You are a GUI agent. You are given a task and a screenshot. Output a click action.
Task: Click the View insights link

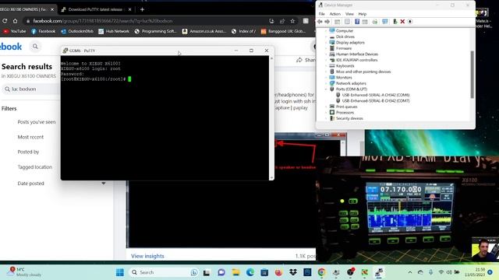[147, 256]
